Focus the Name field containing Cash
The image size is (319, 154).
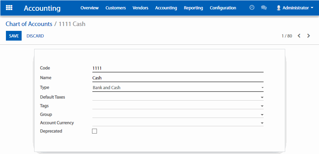pos(177,78)
